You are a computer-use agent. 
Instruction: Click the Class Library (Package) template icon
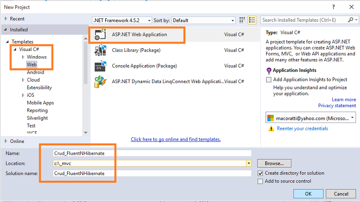click(100, 50)
